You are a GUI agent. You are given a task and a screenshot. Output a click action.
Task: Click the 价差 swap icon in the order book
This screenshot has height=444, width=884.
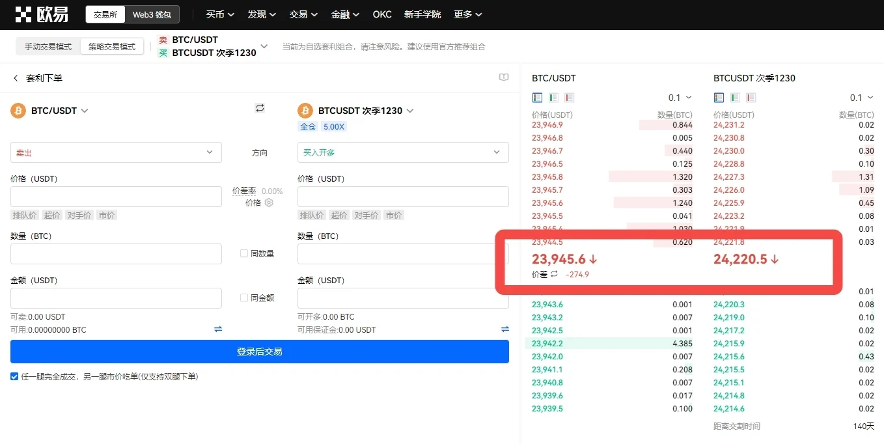(554, 274)
